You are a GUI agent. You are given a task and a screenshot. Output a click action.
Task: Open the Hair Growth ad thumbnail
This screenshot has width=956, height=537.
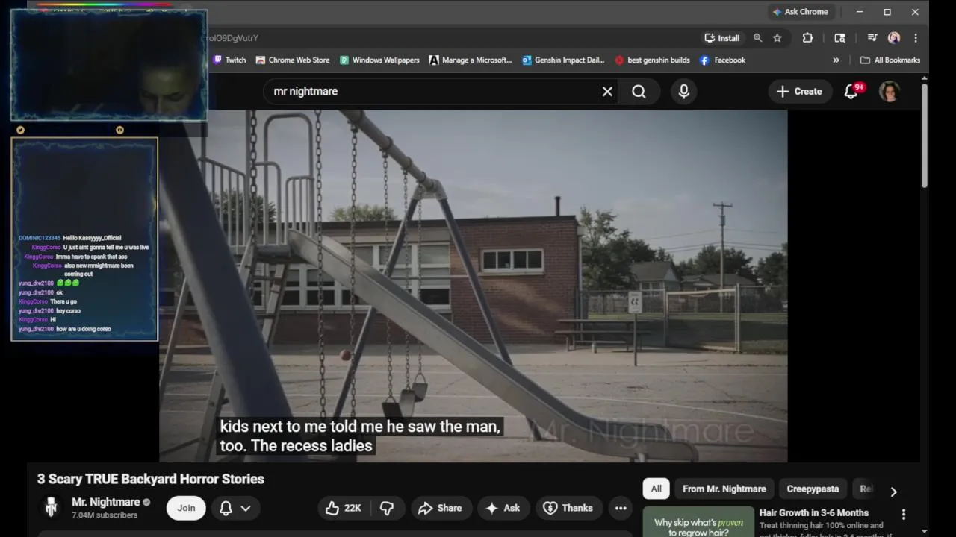(699, 522)
